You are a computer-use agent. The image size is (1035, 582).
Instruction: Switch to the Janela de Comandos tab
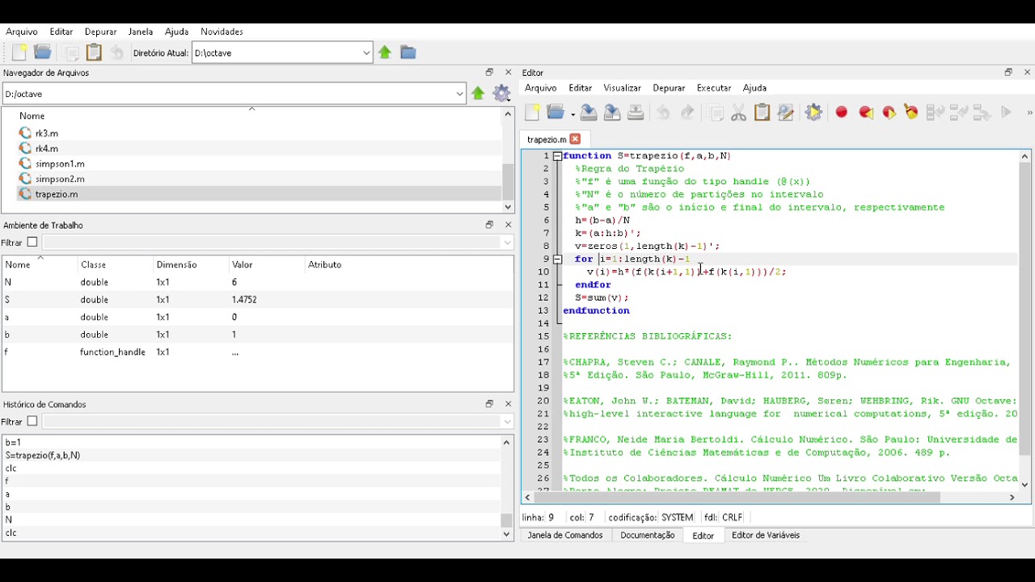(x=565, y=535)
